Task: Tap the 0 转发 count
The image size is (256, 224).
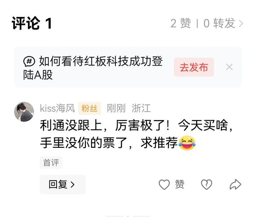Action: tap(219, 23)
